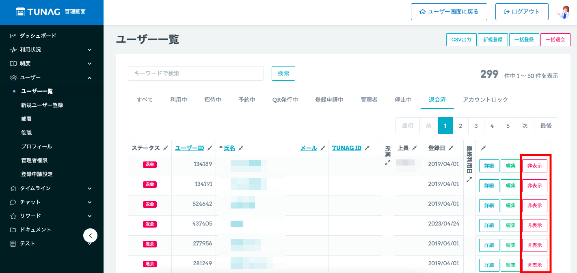Open 管理者権限 in the sidebar

pos(34,160)
